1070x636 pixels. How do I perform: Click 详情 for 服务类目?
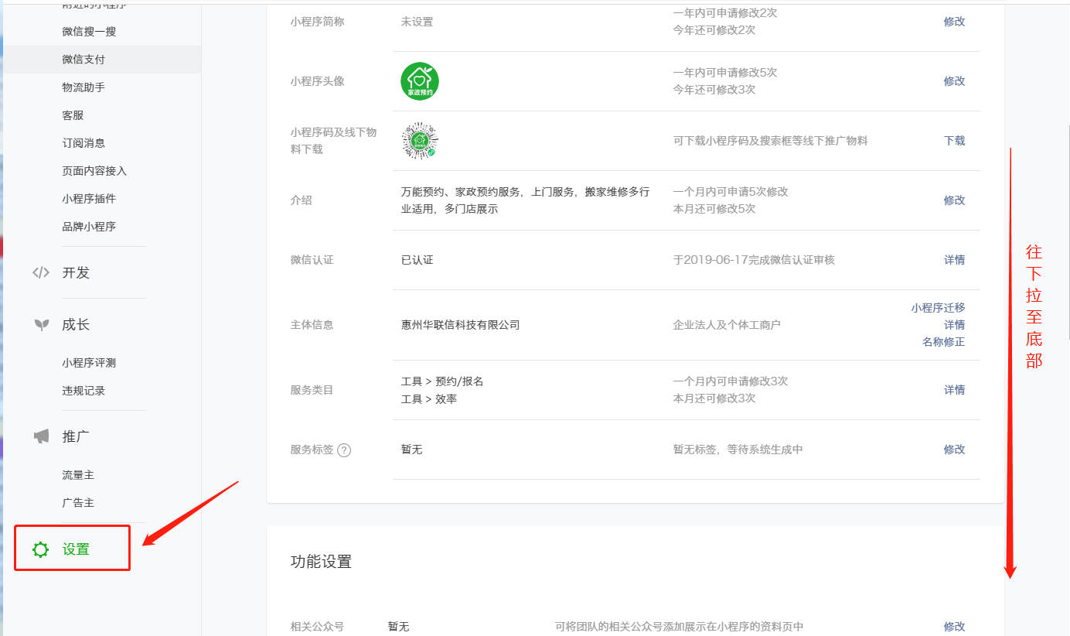[x=954, y=390]
